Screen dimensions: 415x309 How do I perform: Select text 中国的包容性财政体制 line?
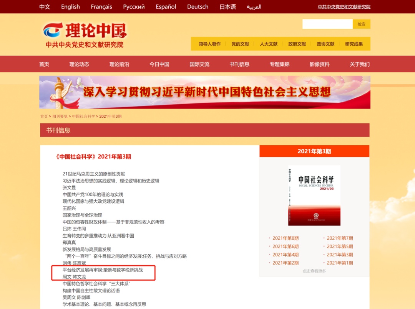pyautogui.click(x=113, y=222)
